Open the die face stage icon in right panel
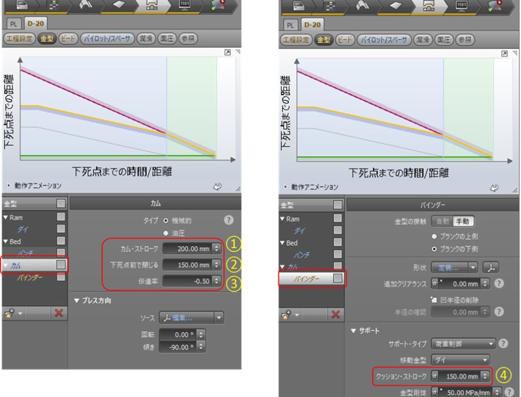The width and height of the screenshot is (521, 397). pyautogui.click(x=362, y=6)
